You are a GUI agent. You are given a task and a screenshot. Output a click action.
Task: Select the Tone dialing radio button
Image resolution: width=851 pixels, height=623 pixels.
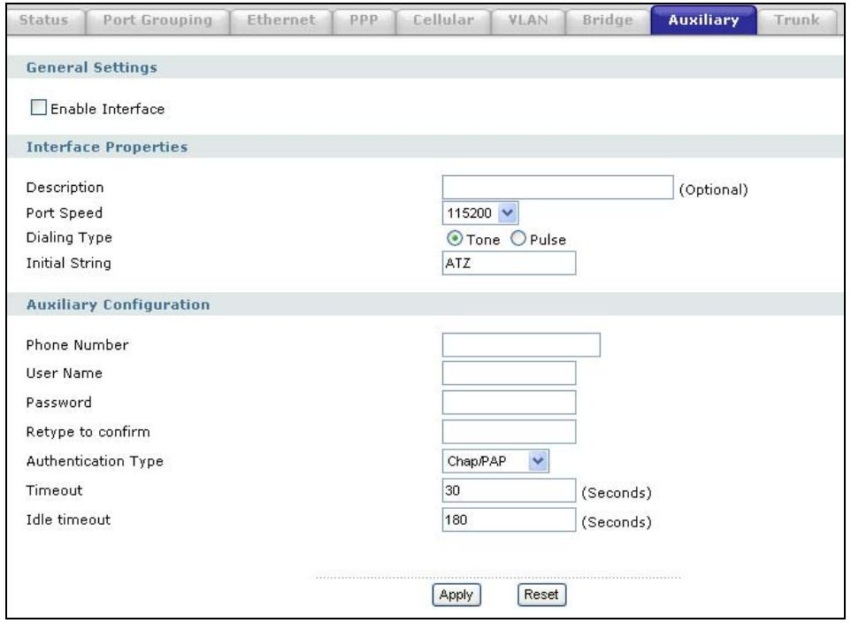(455, 238)
